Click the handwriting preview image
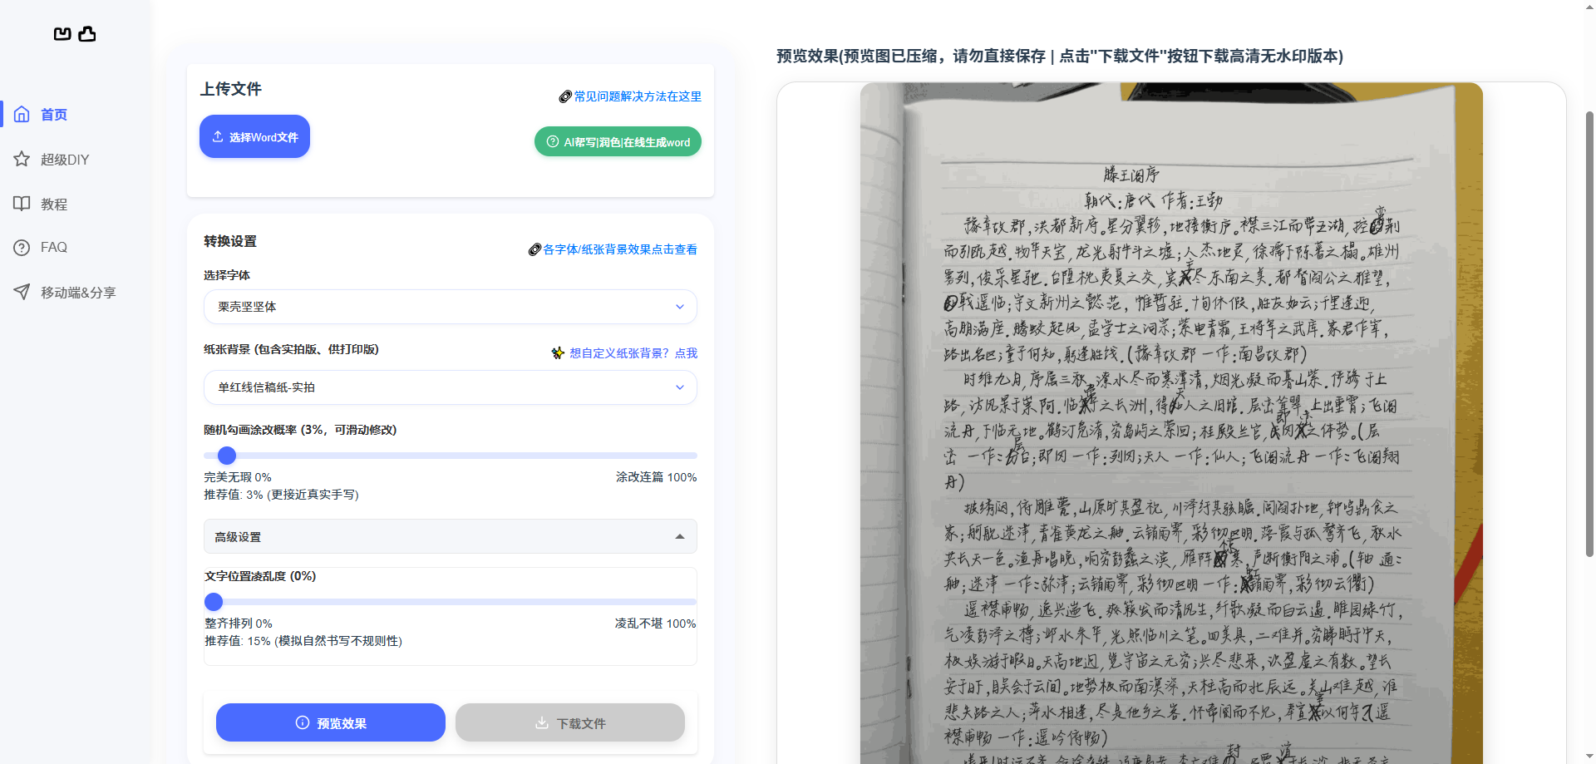Viewport: 1596px width, 764px height. click(1170, 424)
